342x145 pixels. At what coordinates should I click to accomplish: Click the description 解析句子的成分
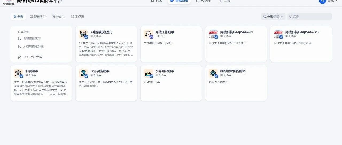click(218, 82)
